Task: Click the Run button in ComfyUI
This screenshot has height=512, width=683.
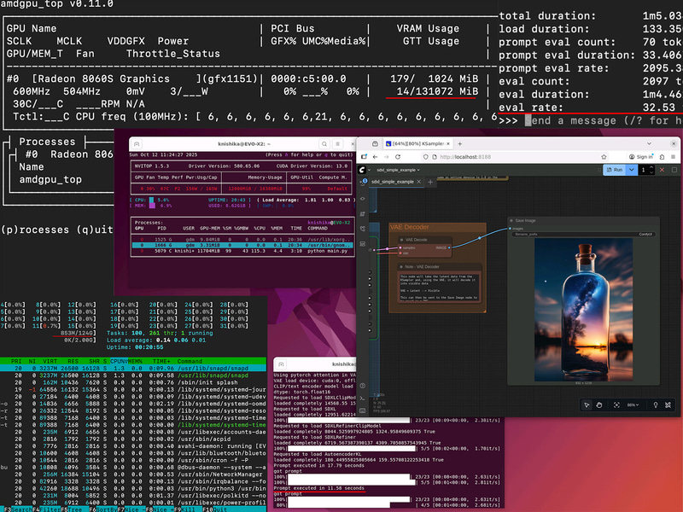Action: pyautogui.click(x=615, y=170)
